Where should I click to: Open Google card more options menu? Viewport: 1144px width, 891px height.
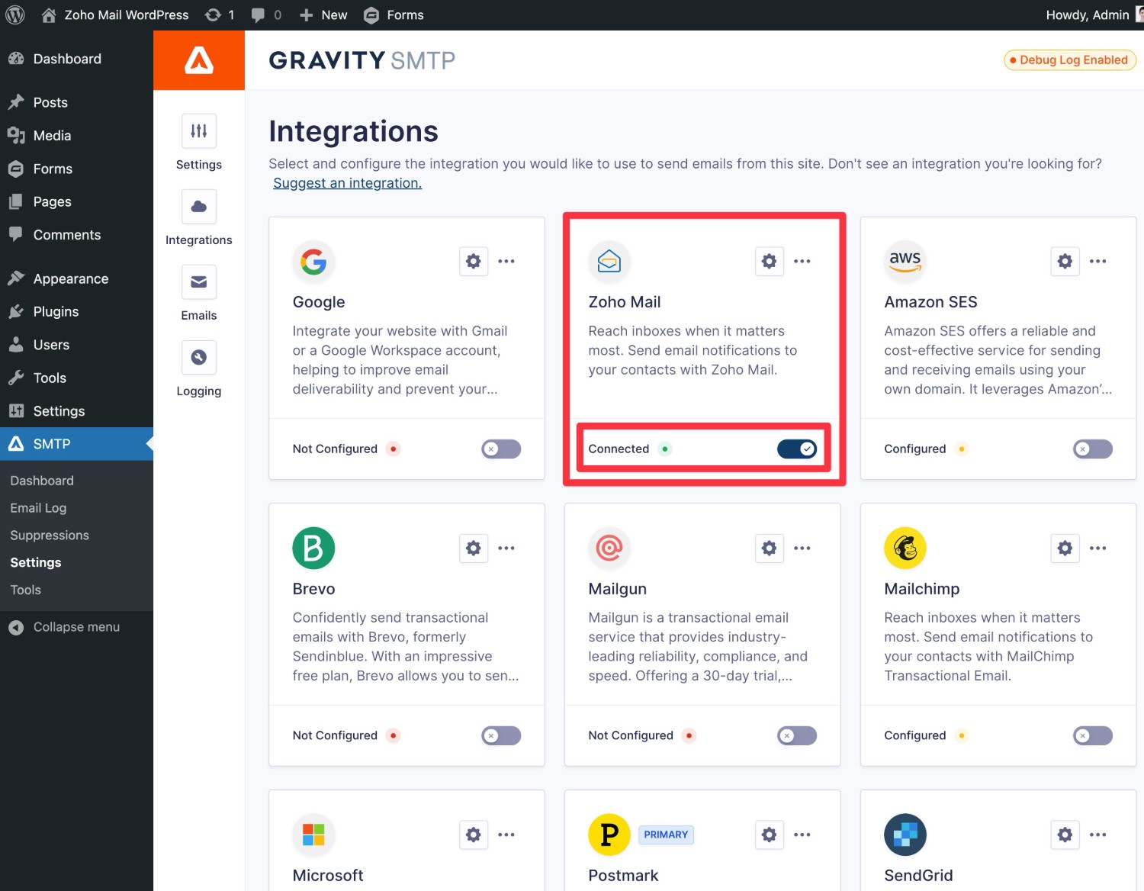pyautogui.click(x=506, y=262)
